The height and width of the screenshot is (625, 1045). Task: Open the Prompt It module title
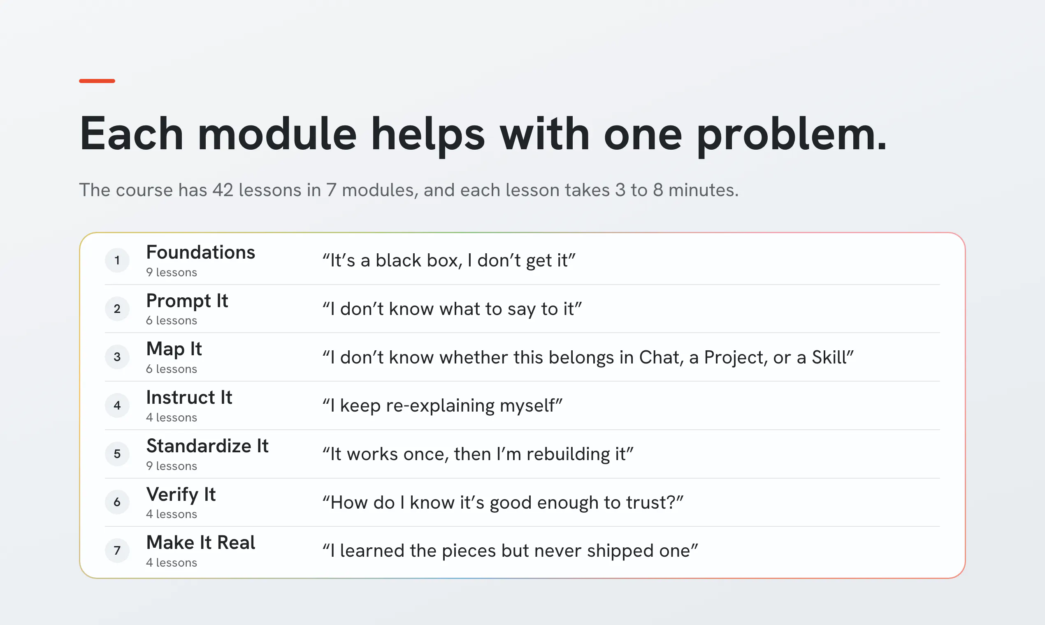(187, 301)
